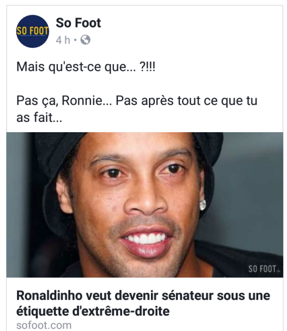This screenshot has height=331, width=287.
Task: Tap the smiling mouth in the article photo
Action: 146,241
